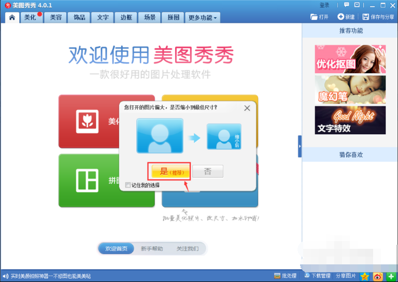
Task: Click the 保存与分享 disk icon
Action: [x=365, y=17]
